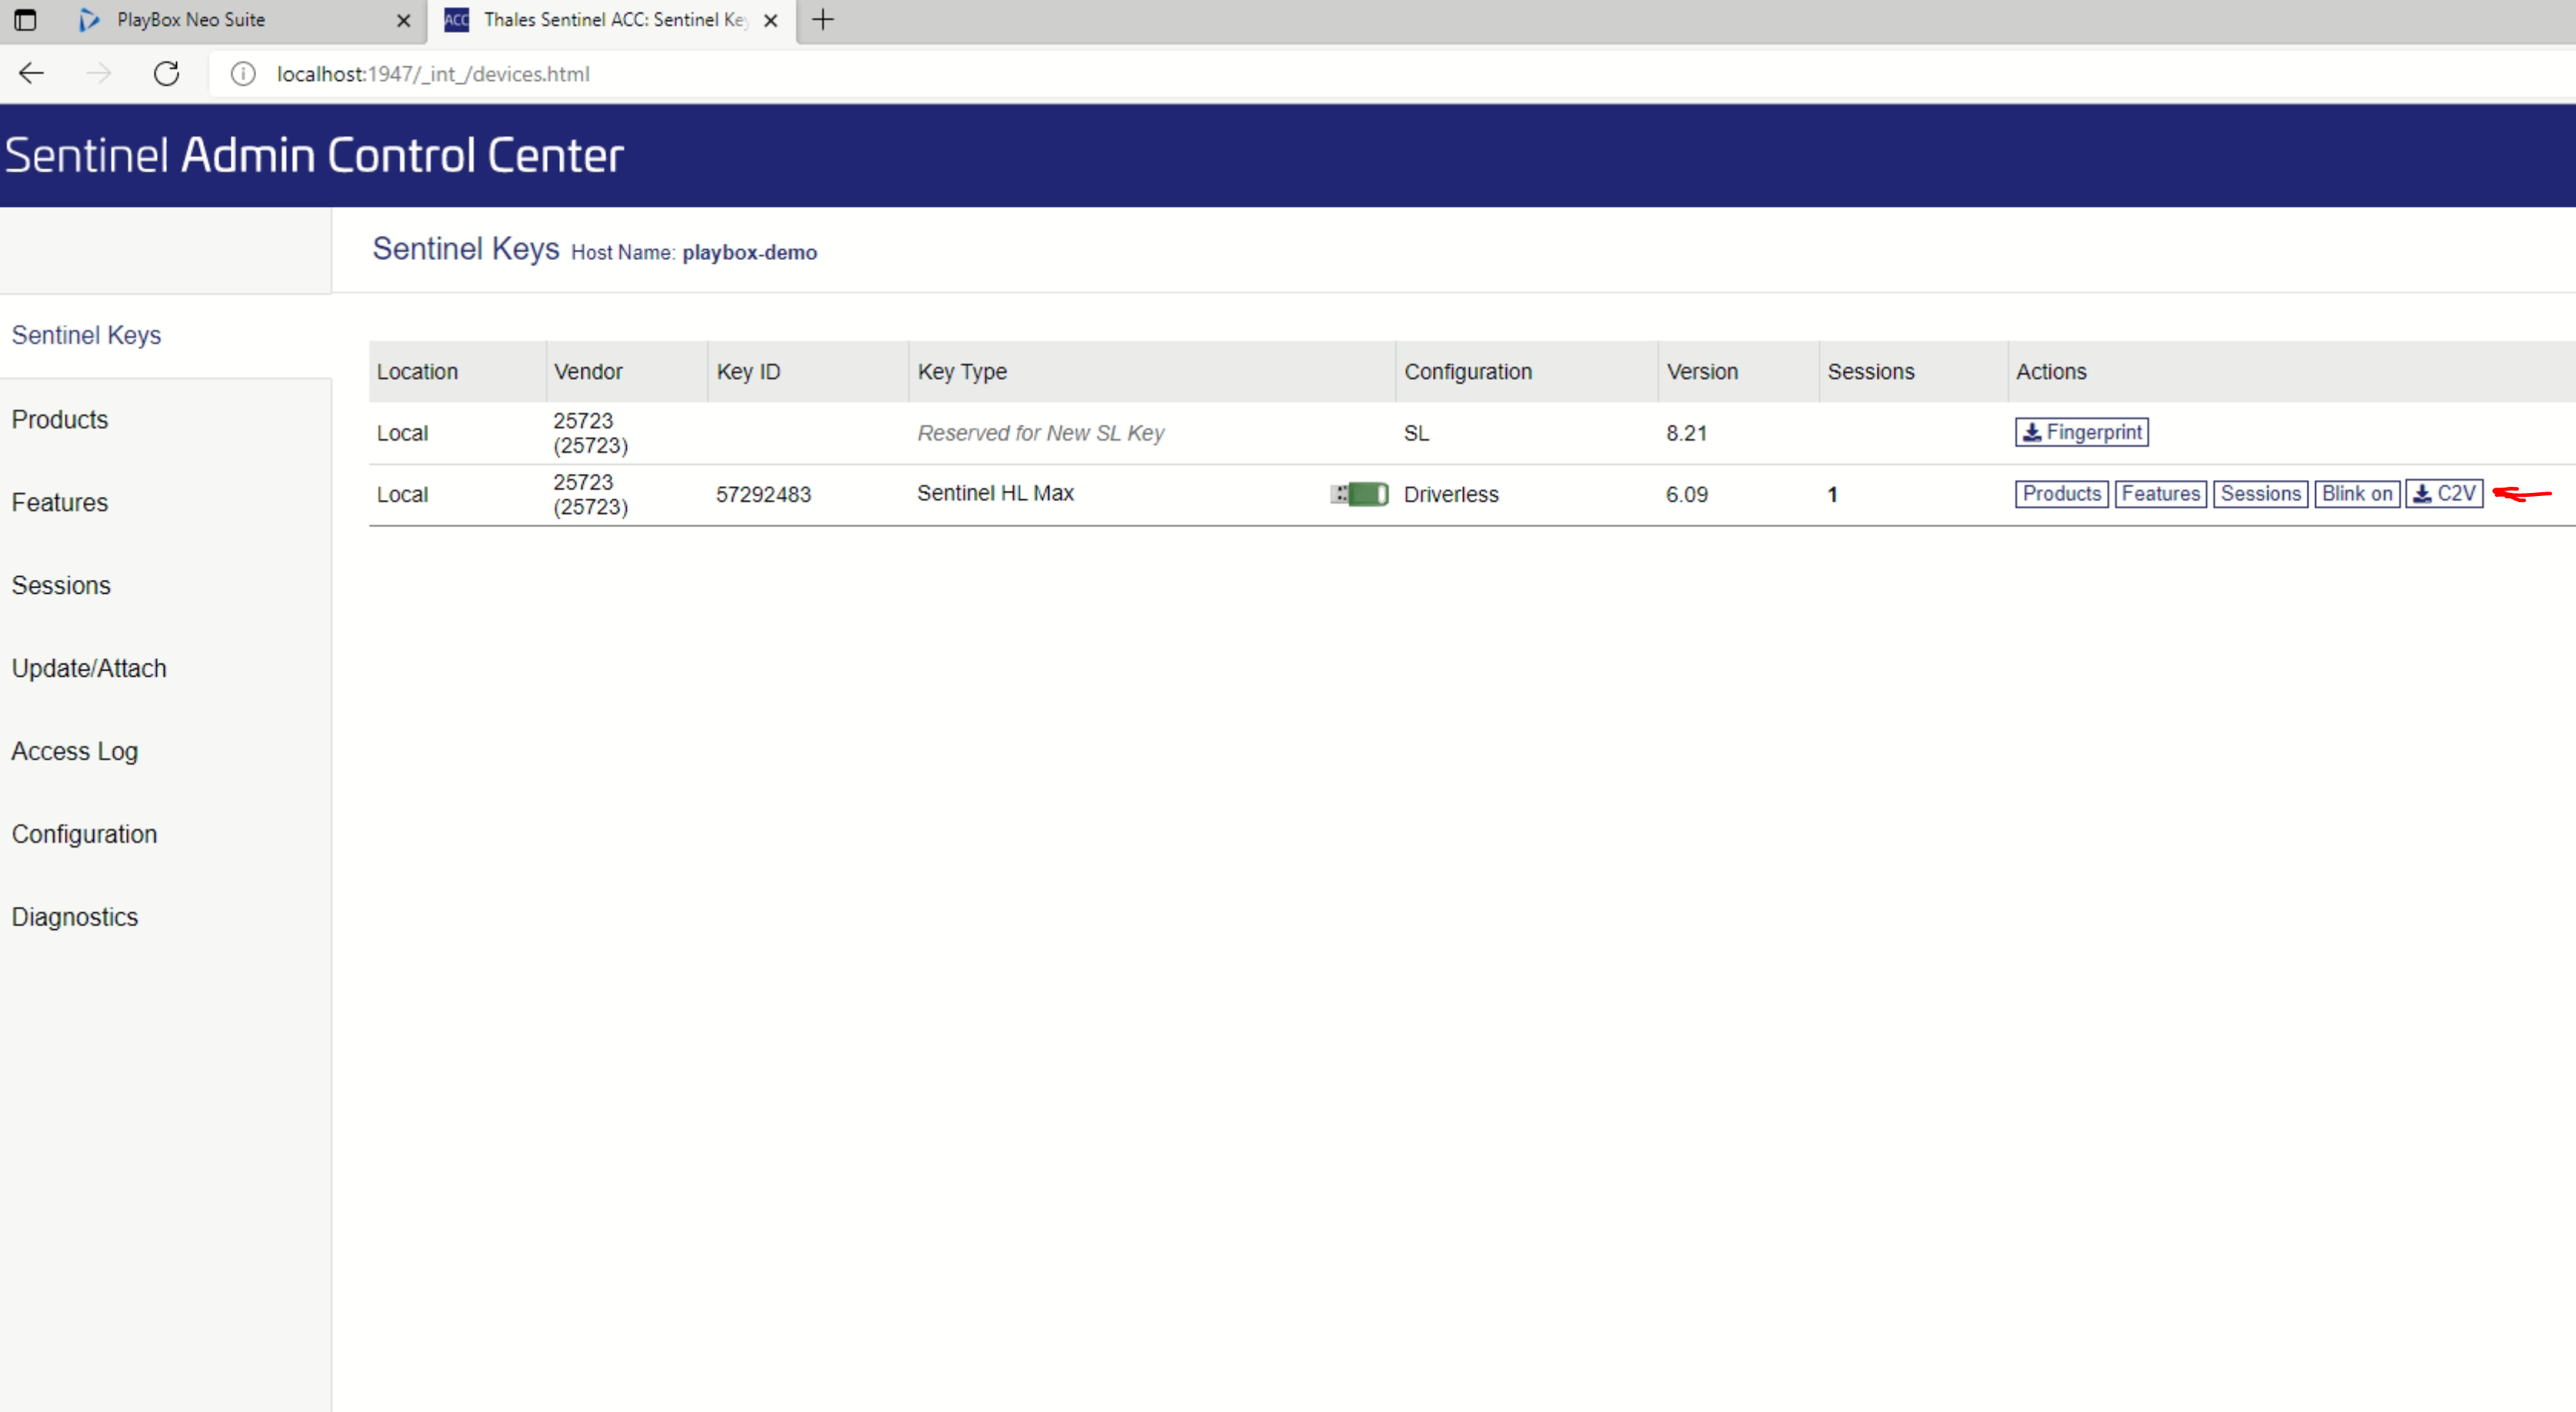The width and height of the screenshot is (2576, 1412).
Task: Download the Fingerprint for the SL key
Action: (2082, 432)
